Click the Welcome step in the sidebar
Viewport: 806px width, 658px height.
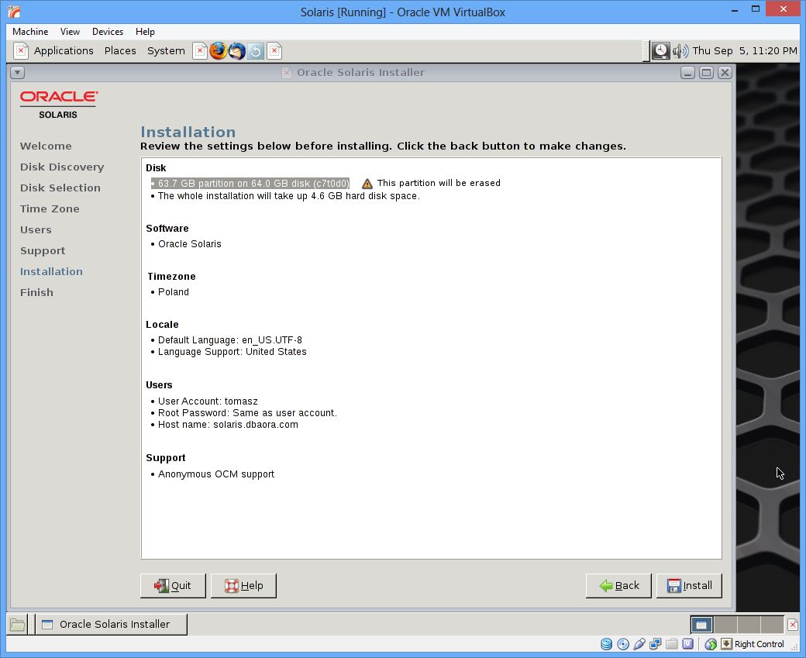click(x=46, y=146)
